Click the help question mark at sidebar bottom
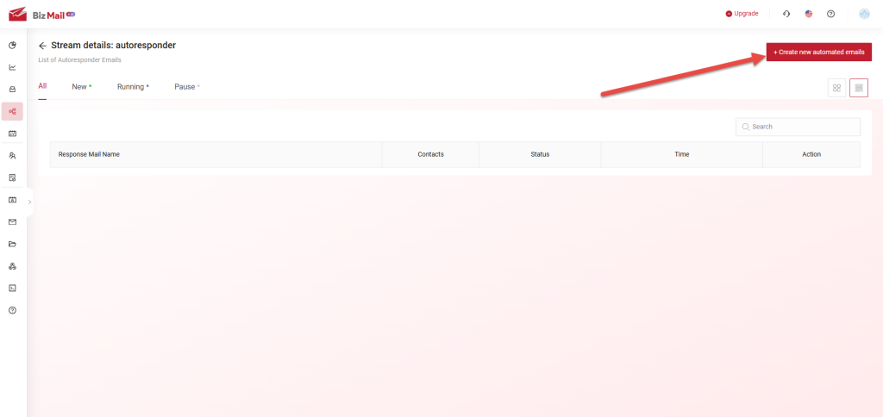The height and width of the screenshot is (417, 883). 12,310
